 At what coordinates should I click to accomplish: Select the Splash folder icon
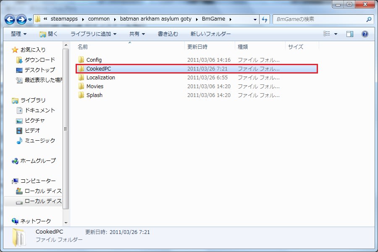click(81, 95)
